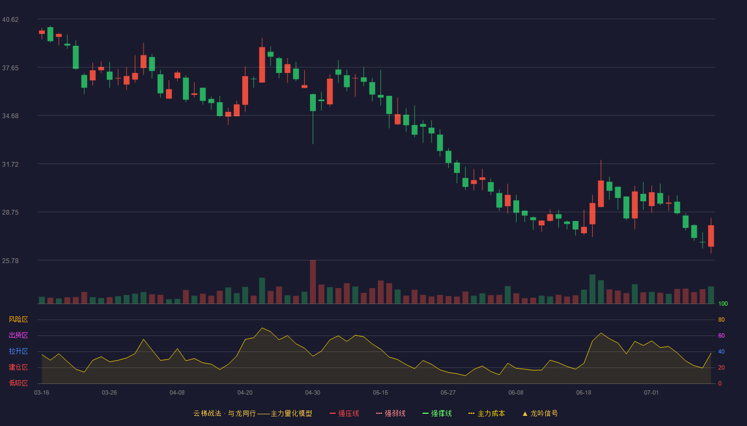The image size is (747, 426).
Task: Click the 03-26 date label
Action: coord(109,392)
